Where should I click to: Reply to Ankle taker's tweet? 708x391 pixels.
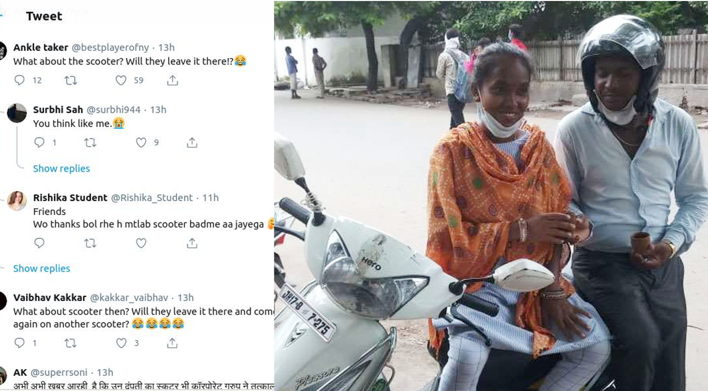[x=20, y=80]
